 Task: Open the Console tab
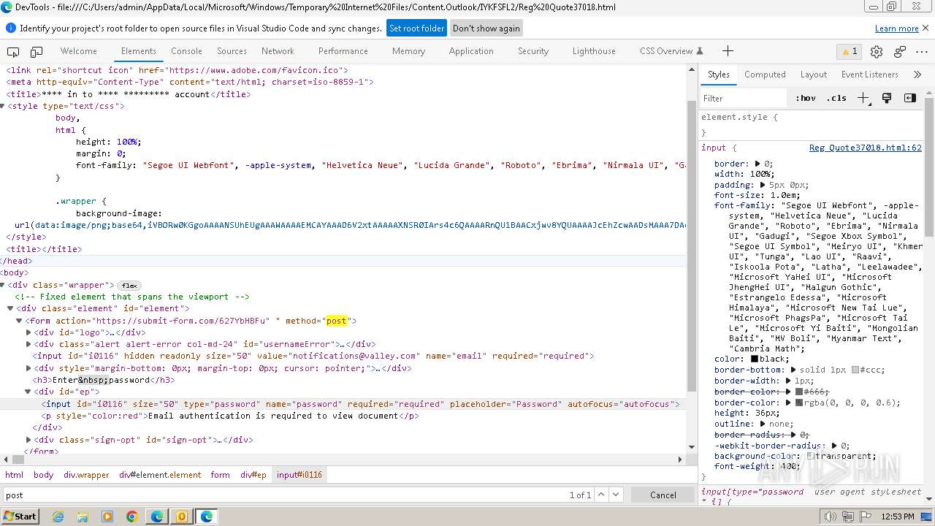tap(186, 51)
